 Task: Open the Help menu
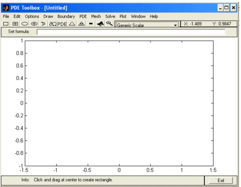tap(154, 16)
